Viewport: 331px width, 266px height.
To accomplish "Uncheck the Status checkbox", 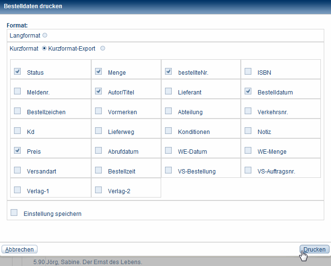I will pos(17,71).
